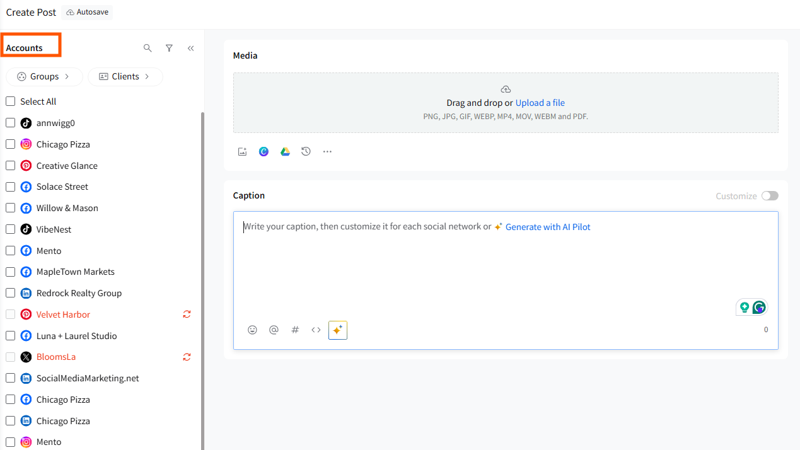
Task: Click the X icon beside BloomsLa
Action: (x=26, y=357)
